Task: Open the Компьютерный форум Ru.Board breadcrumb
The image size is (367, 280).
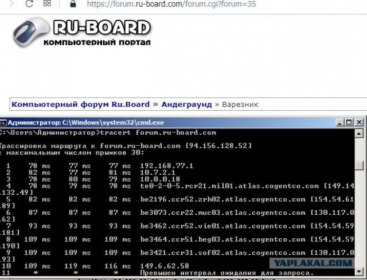Action: pyautogui.click(x=80, y=105)
